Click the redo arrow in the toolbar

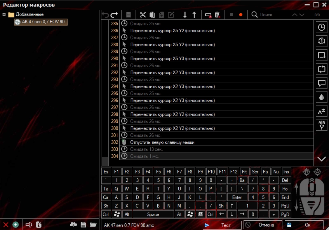[114, 15]
